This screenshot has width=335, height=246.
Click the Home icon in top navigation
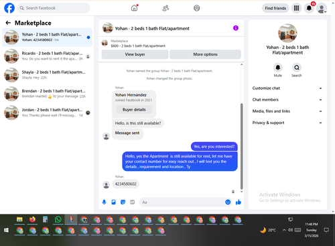134,8
